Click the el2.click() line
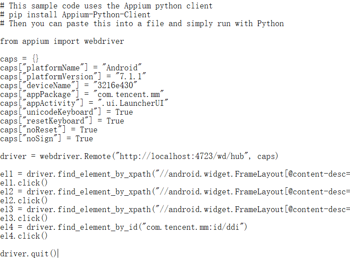This screenshot has width=350, height=259. click(x=24, y=201)
